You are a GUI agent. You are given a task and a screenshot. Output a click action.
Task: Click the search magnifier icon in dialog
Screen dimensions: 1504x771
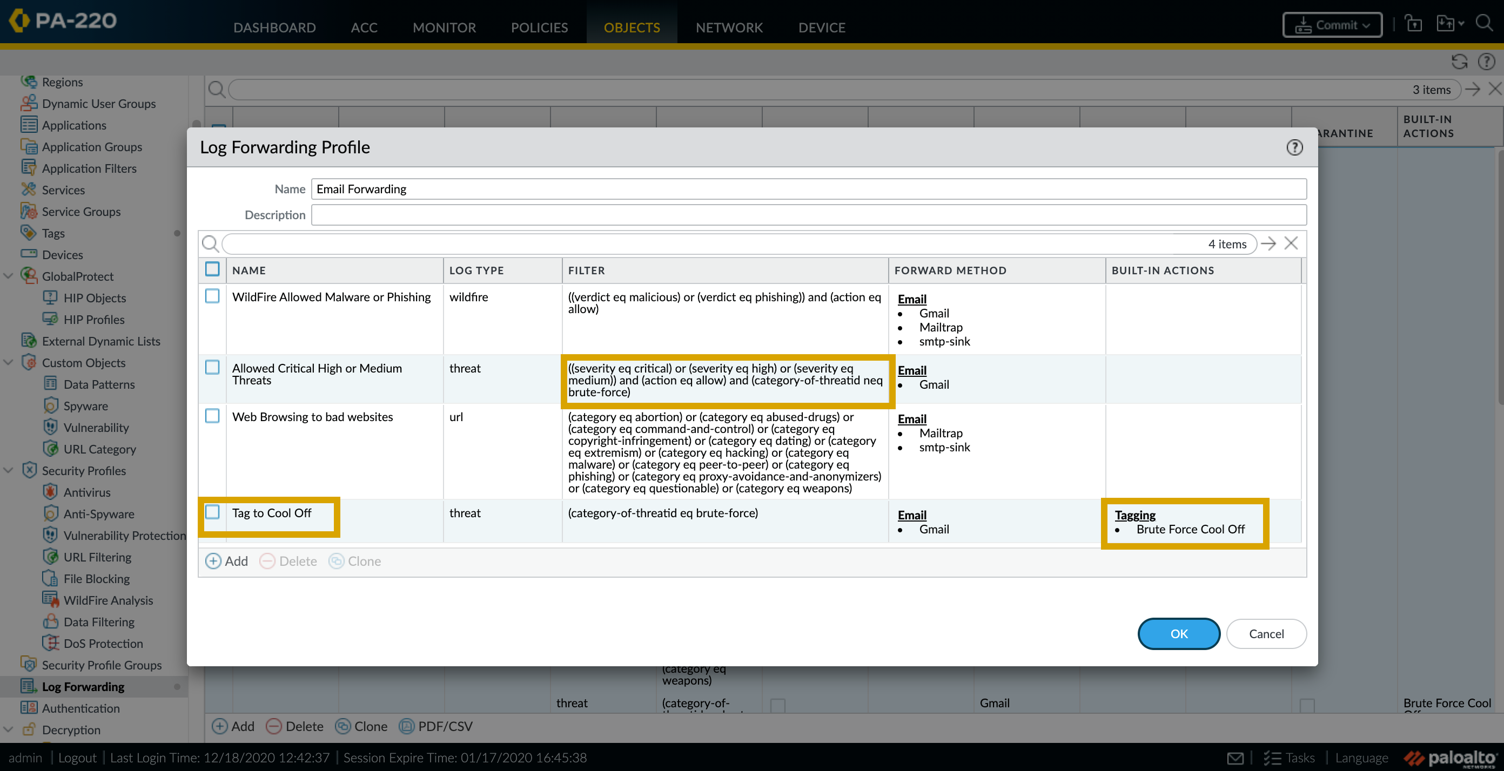click(x=210, y=243)
